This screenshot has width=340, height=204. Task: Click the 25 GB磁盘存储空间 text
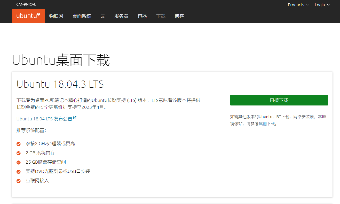coord(46,162)
